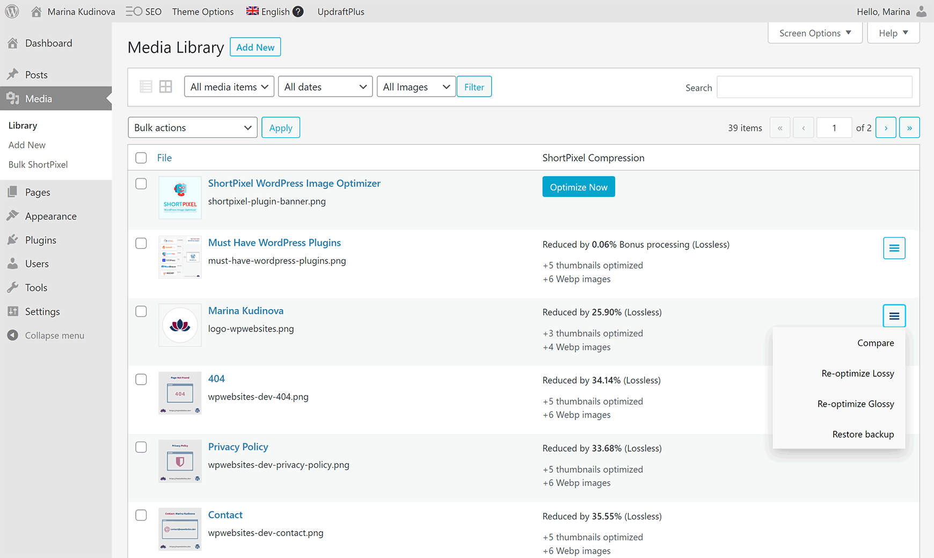The height and width of the screenshot is (558, 934).
Task: Expand the All Images dropdown
Action: click(416, 86)
